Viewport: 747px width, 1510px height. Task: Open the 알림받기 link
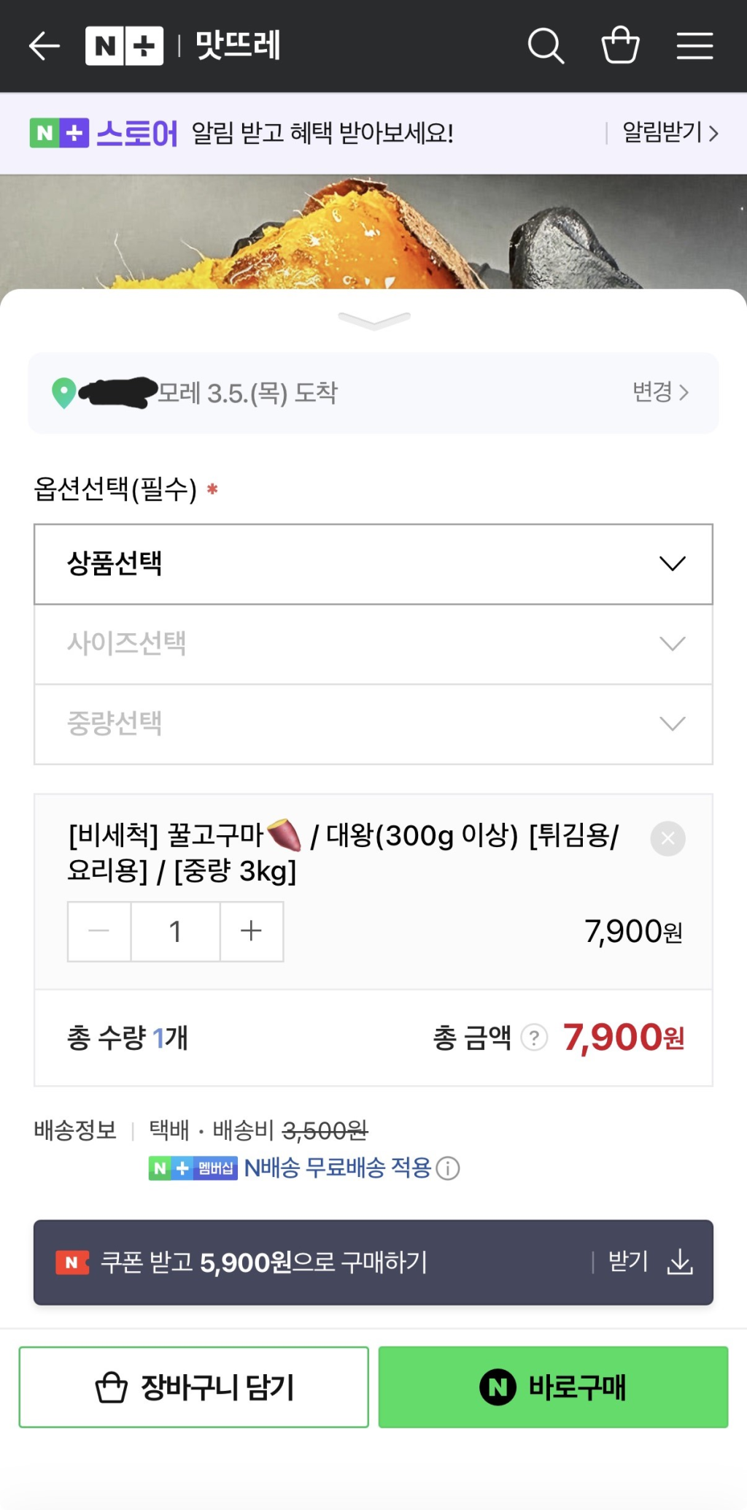(x=670, y=133)
